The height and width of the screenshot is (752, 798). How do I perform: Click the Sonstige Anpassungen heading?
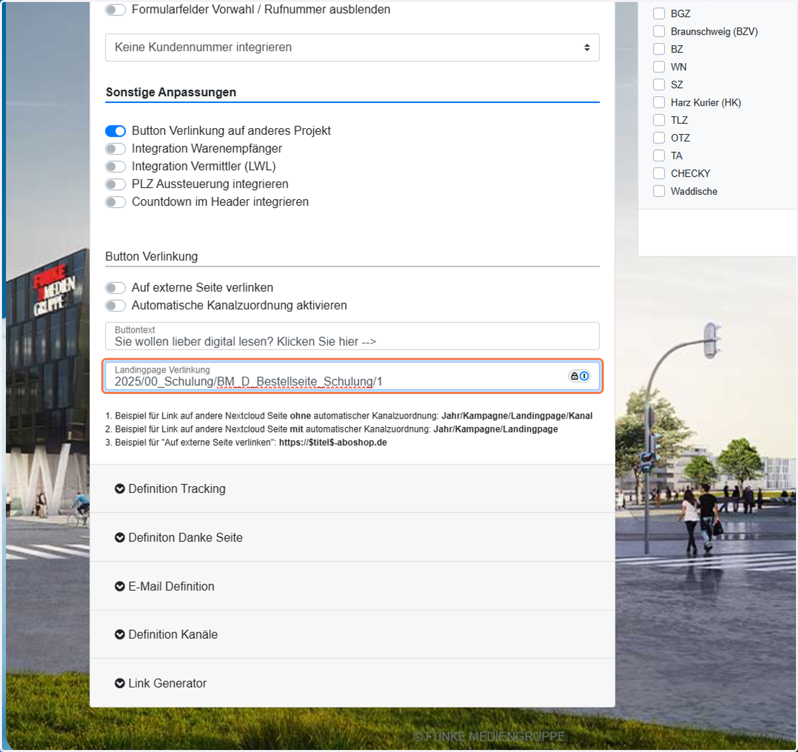coord(171,92)
